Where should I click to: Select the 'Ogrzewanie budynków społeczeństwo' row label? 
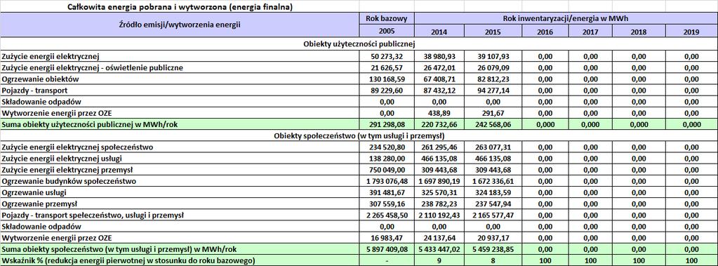coord(69,181)
